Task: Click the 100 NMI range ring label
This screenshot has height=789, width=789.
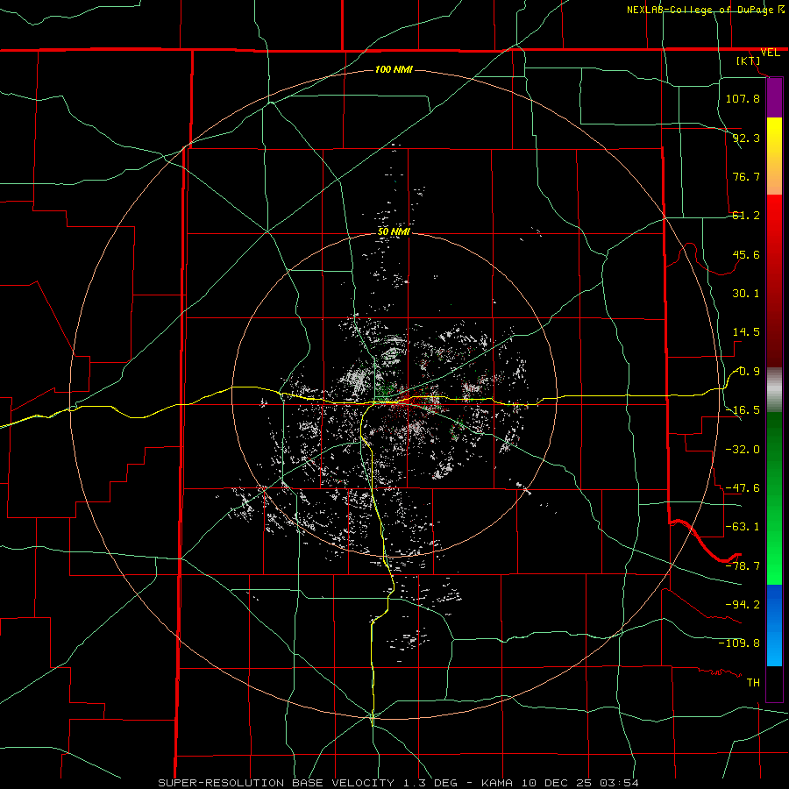Action: click(x=394, y=69)
